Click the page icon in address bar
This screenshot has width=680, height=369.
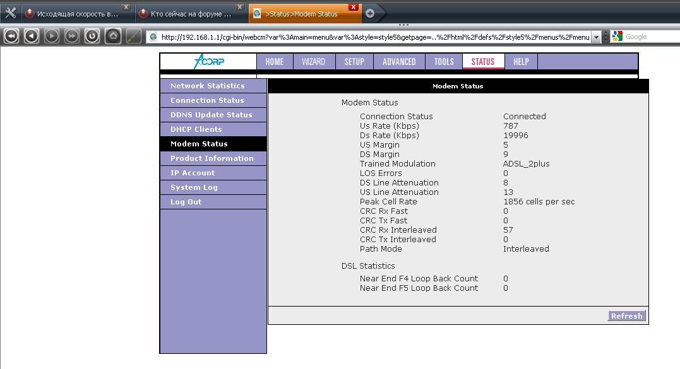153,37
